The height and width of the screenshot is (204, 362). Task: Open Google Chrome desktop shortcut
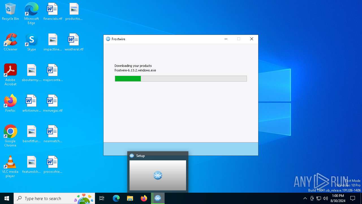coord(10,136)
